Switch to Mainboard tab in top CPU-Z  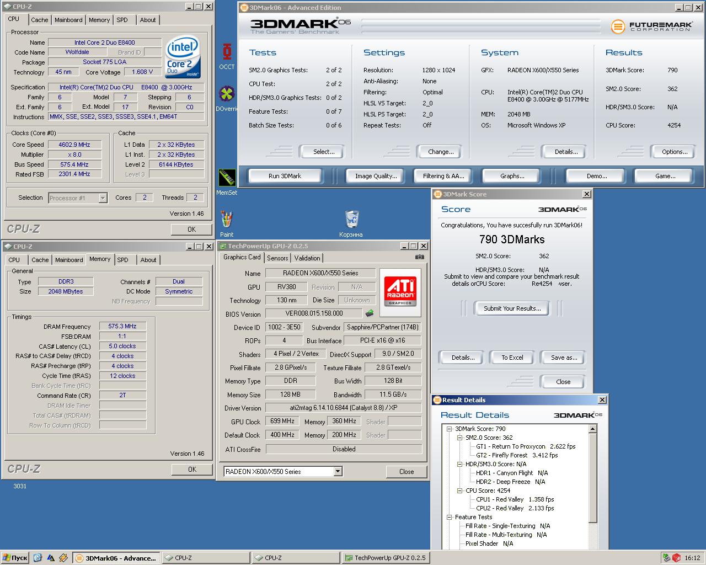[x=68, y=20]
